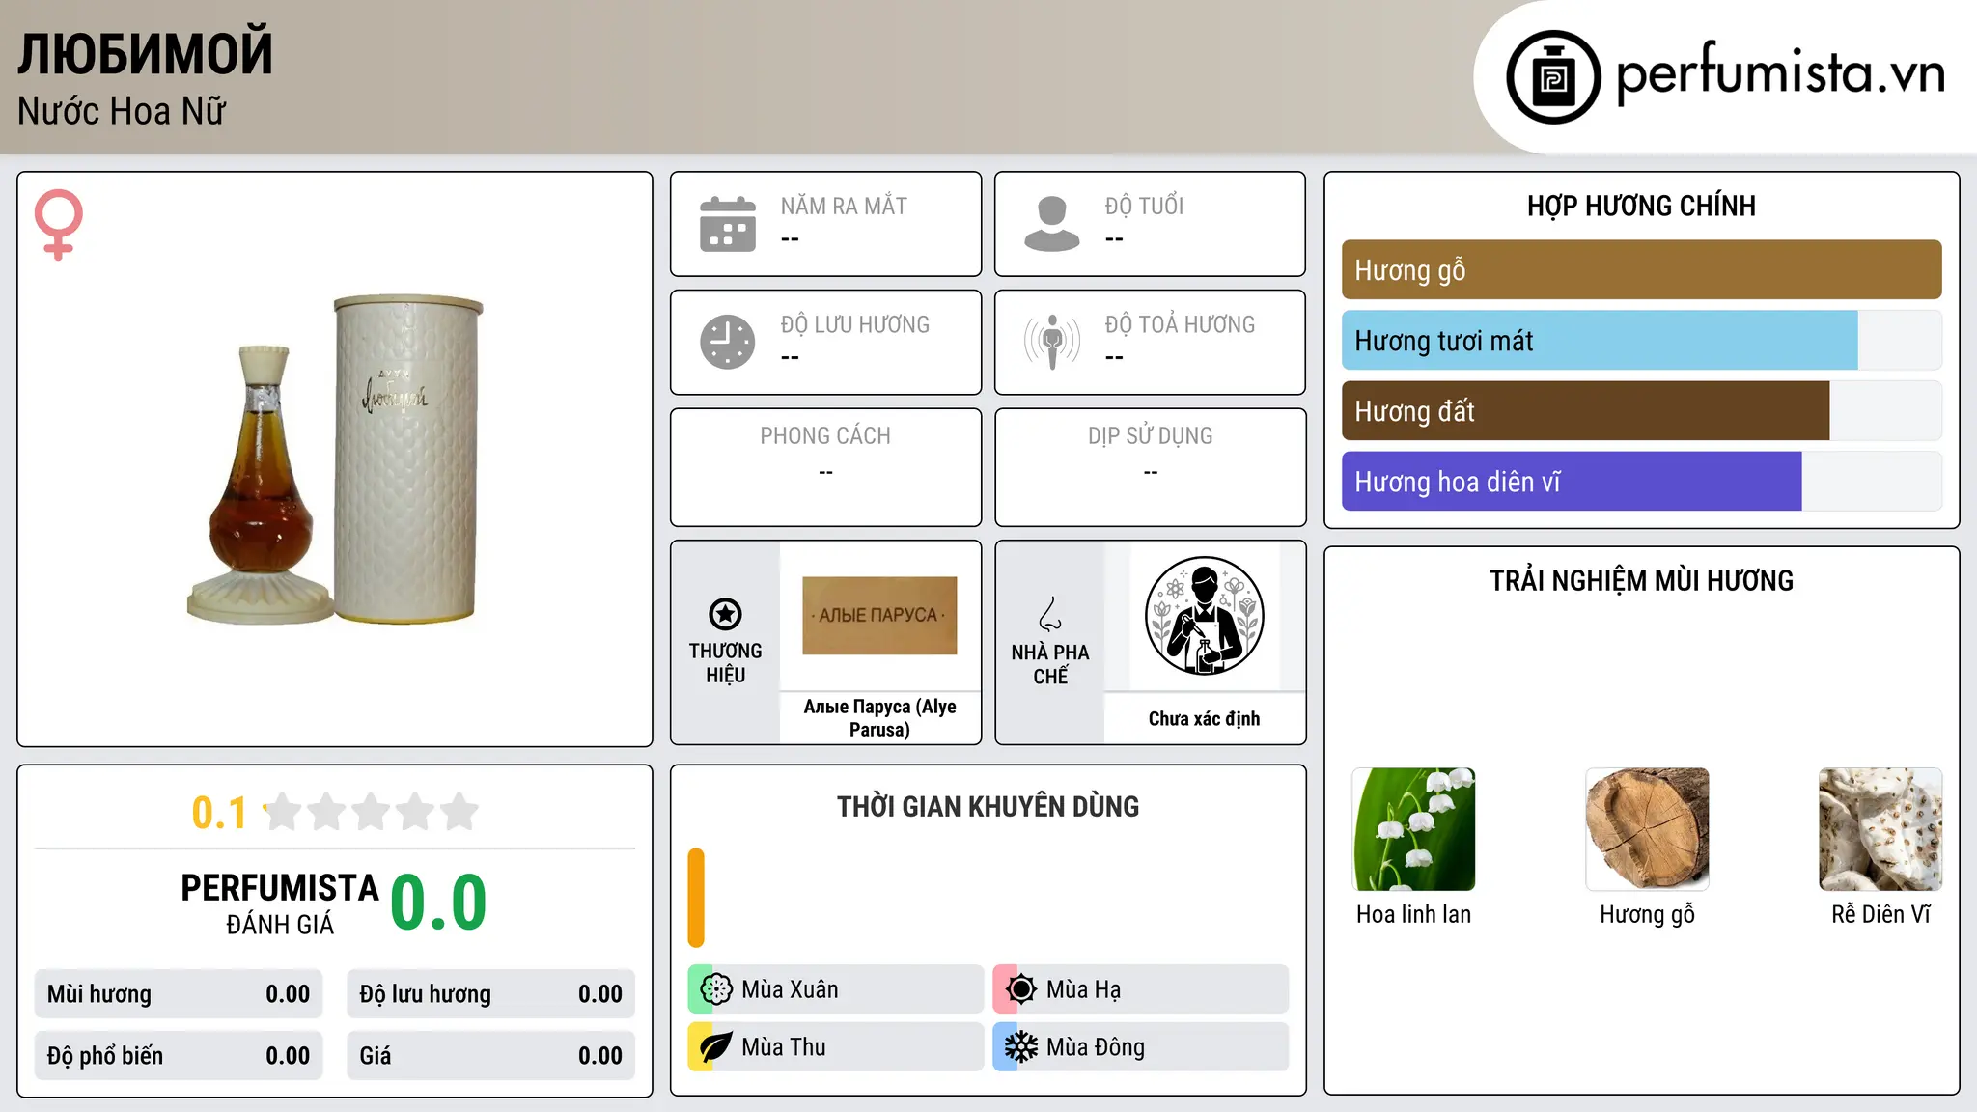Click the sillage icon for Độ toả hương
1977x1112 pixels.
click(1052, 342)
